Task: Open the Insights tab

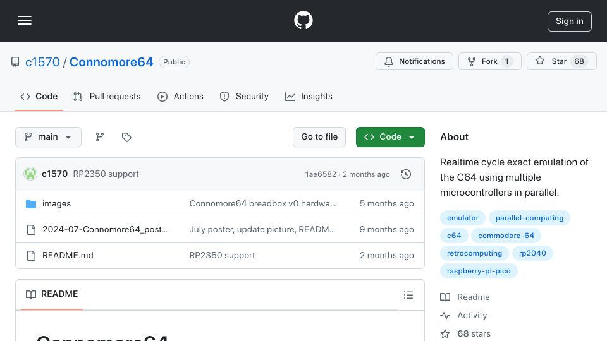Action: [x=309, y=96]
